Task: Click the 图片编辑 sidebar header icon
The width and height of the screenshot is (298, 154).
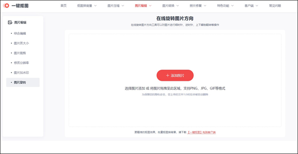Action: [x=10, y=22]
